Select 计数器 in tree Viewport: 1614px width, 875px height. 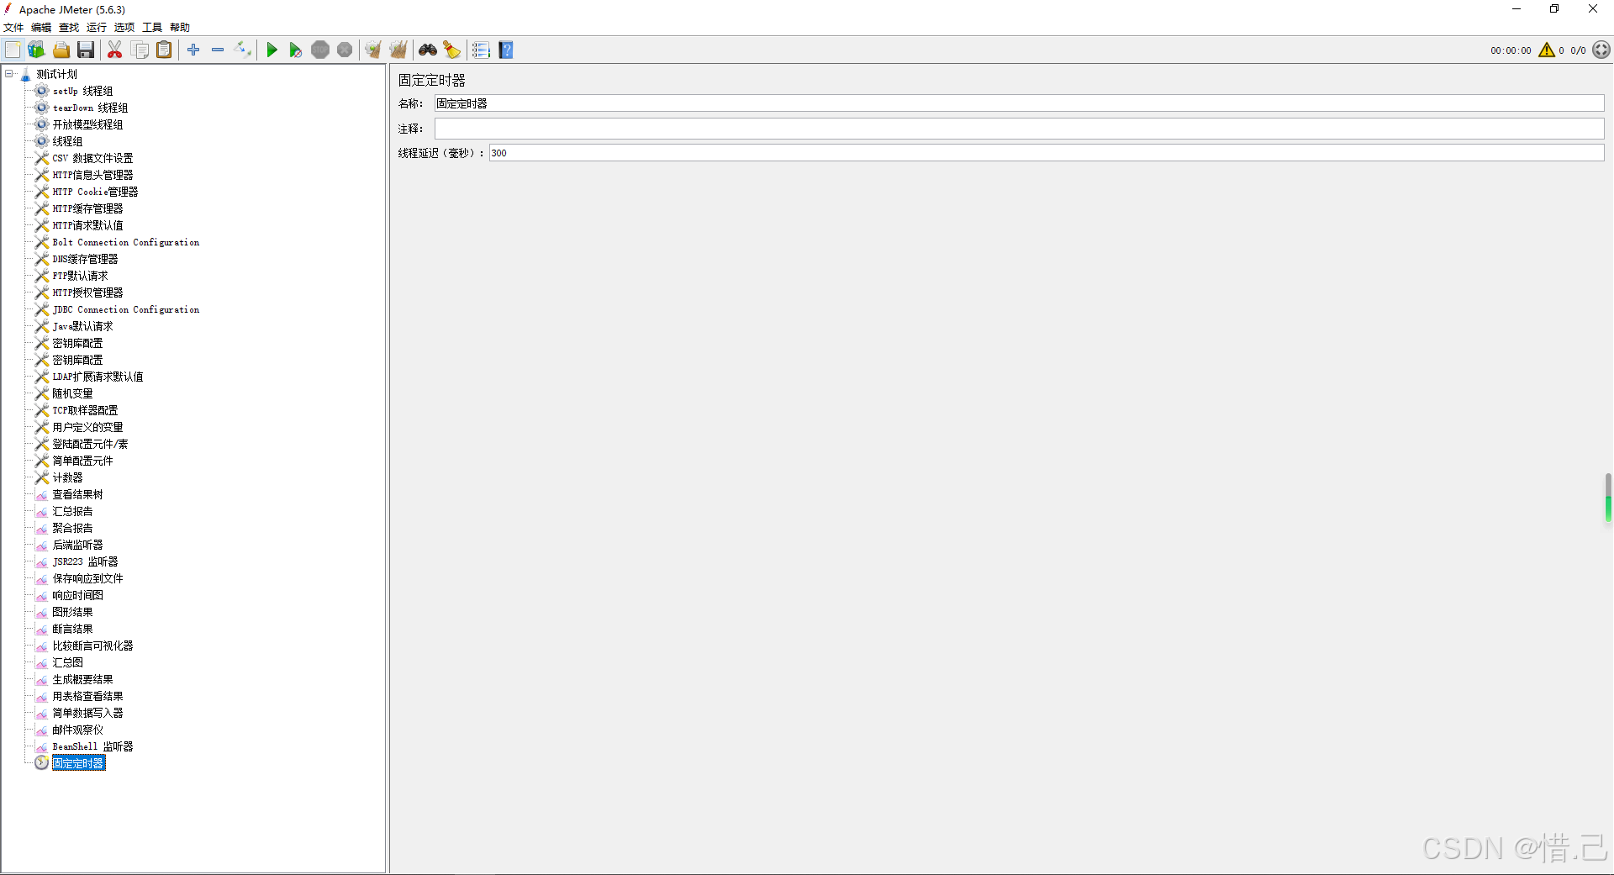pyautogui.click(x=67, y=477)
